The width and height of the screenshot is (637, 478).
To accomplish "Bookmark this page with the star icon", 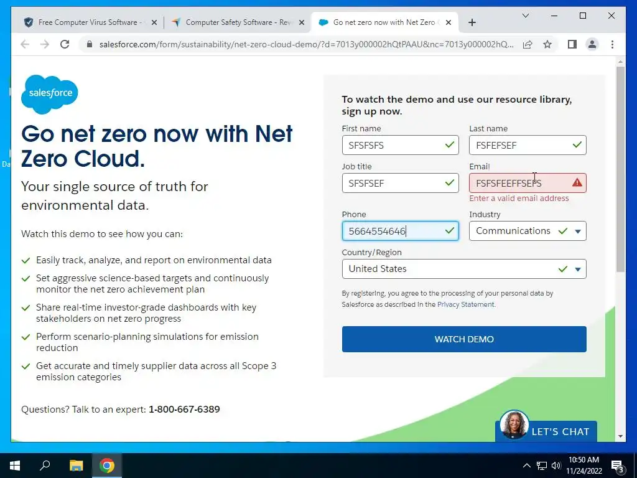I will pos(547,44).
